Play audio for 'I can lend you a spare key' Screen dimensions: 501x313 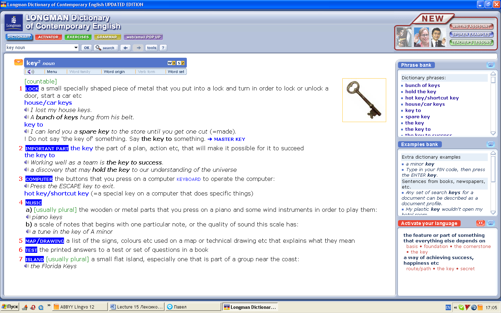pos(26,131)
